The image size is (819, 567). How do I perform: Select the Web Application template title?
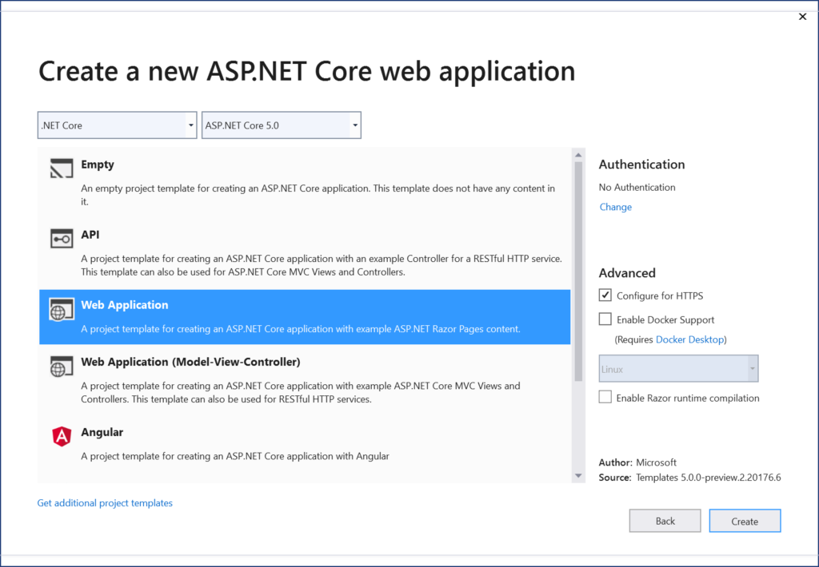[x=124, y=305]
